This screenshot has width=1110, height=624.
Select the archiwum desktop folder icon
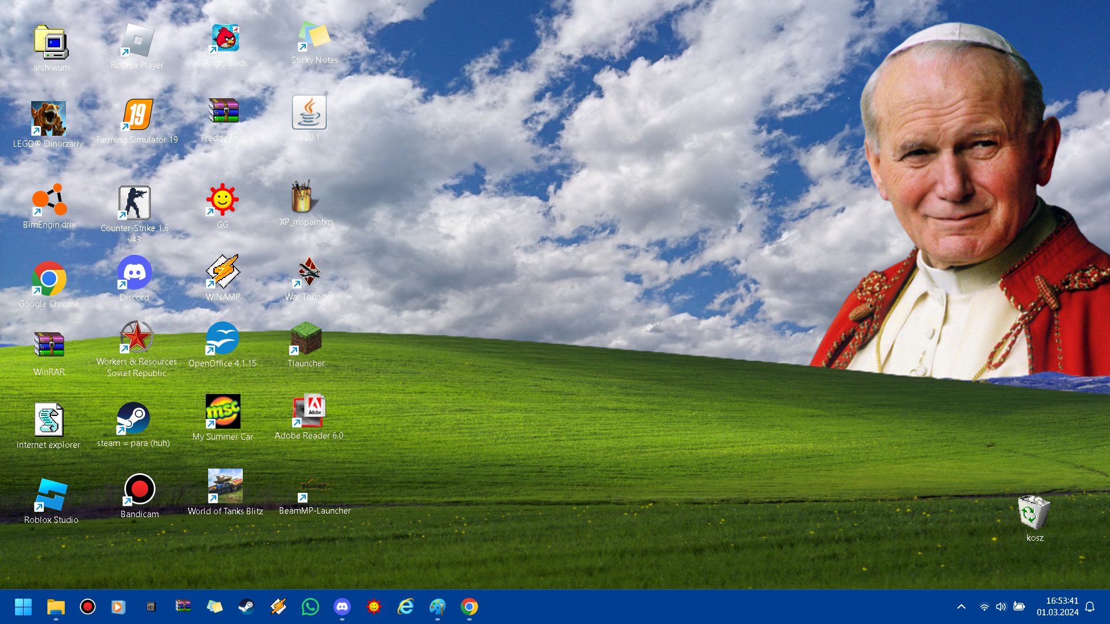tap(51, 42)
